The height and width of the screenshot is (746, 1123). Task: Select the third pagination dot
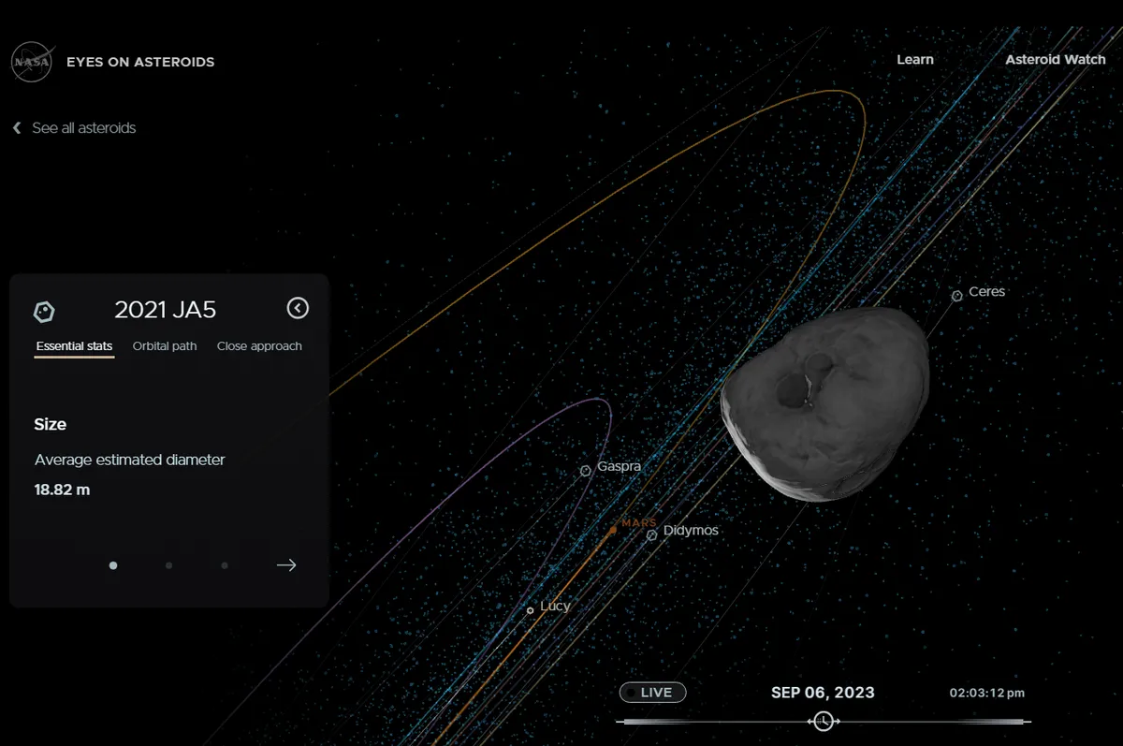225,565
